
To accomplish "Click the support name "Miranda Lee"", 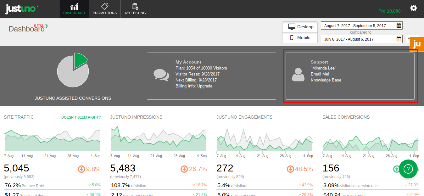I will pyautogui.click(x=324, y=68).
